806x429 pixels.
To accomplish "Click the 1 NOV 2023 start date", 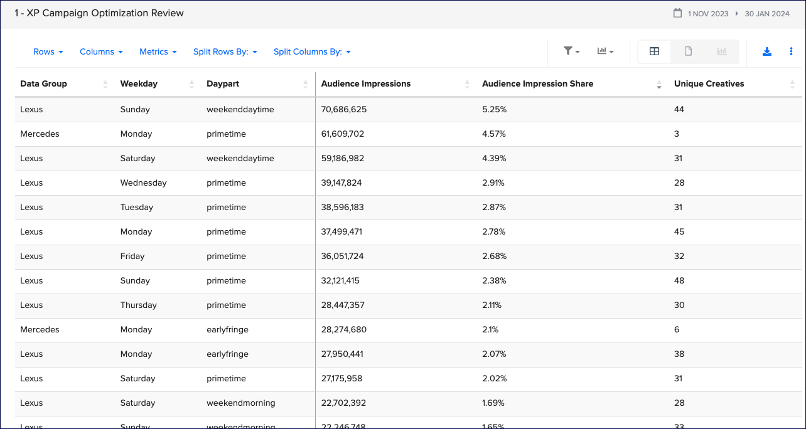I will [x=708, y=13].
